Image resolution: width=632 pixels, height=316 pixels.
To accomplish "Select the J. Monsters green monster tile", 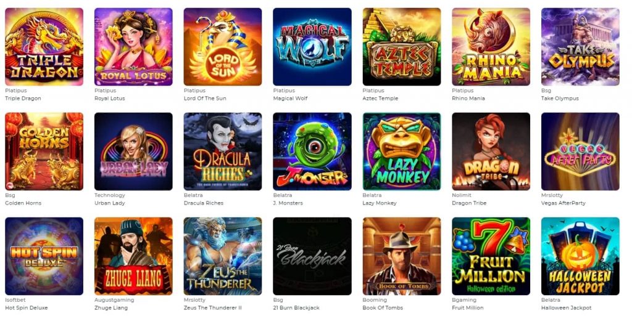I will click(x=312, y=151).
